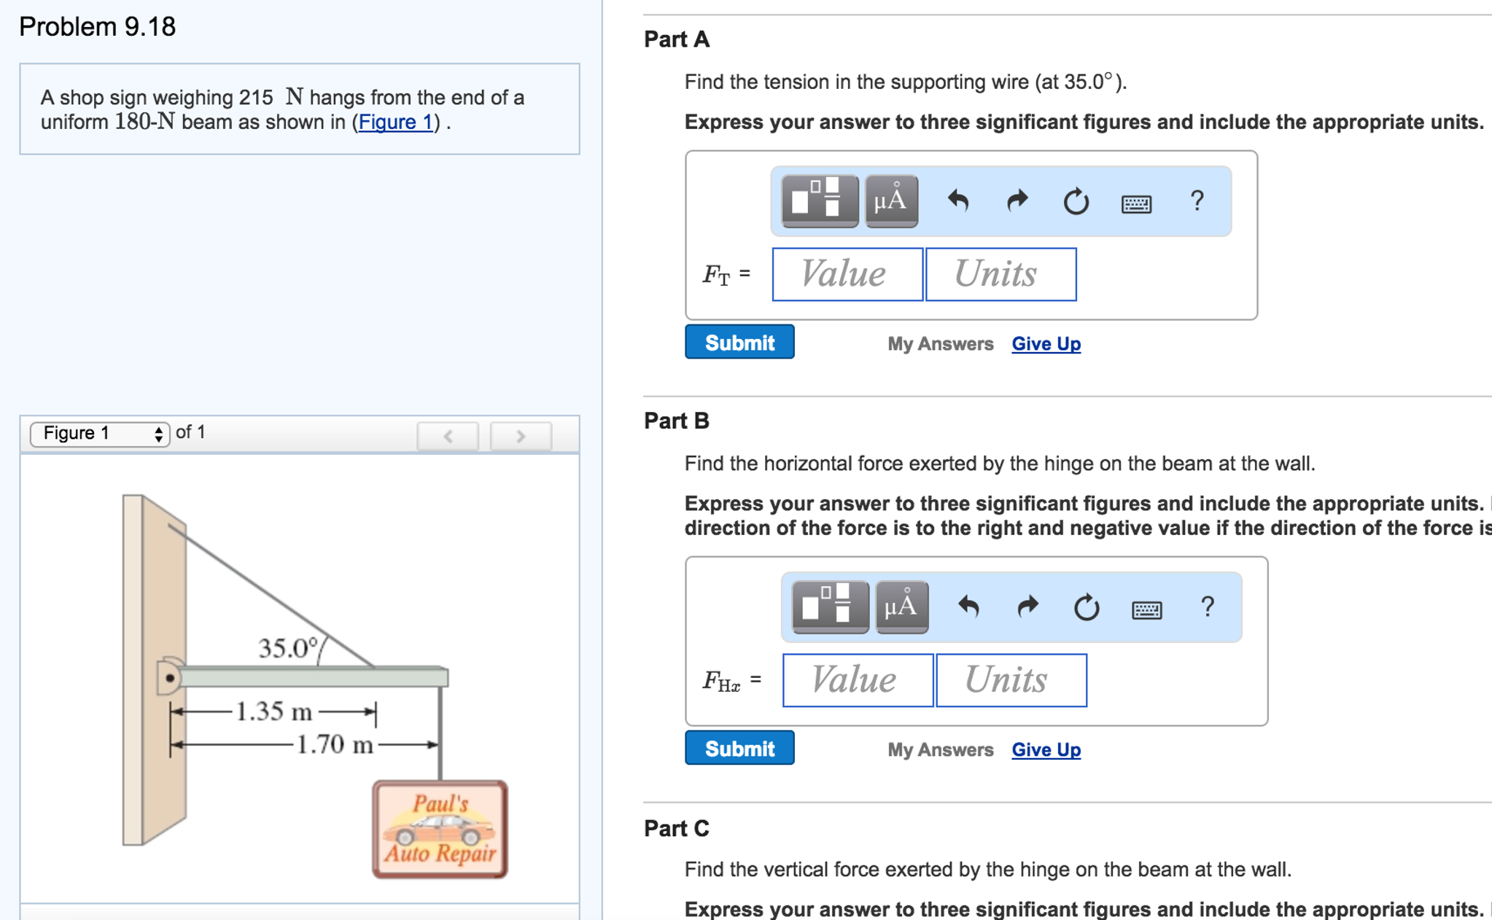Redo the last entry in Part A toolbar

[1017, 202]
